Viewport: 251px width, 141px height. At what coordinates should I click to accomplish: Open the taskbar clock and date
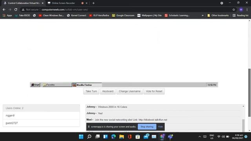tap(238, 137)
